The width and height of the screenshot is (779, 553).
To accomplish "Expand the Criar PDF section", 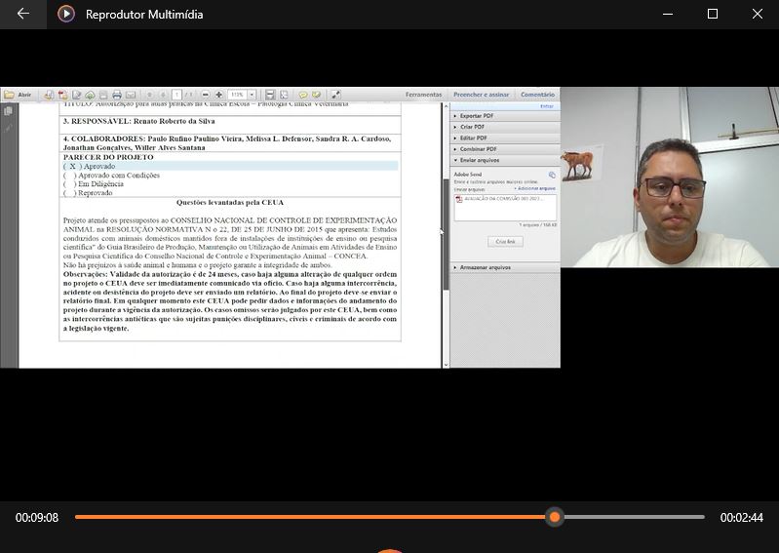I will coord(505,127).
